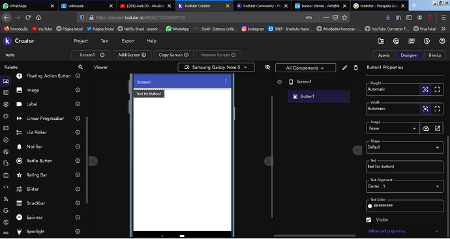Screen dimensions: 450x239
Task: Toggle hidden components visibility in viewer
Action: click(267, 67)
